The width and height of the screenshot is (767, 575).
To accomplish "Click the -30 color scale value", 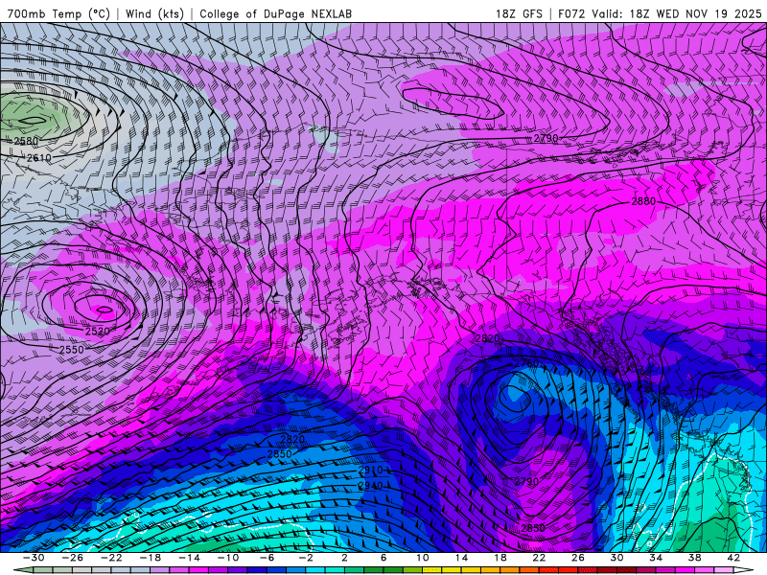I will [34, 558].
